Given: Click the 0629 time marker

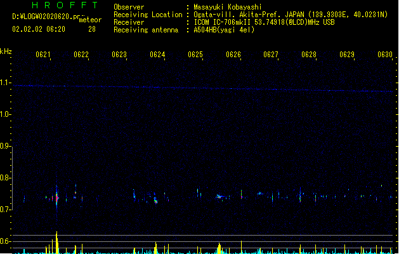Looking at the screenshot, I should coord(347,55).
